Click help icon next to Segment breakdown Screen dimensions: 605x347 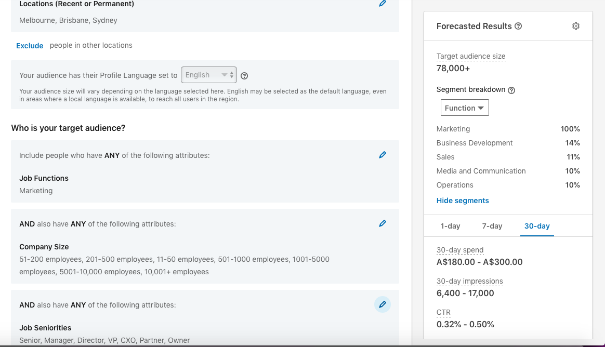511,90
